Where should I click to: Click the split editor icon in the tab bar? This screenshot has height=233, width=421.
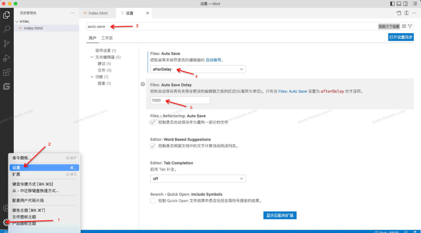(406, 13)
